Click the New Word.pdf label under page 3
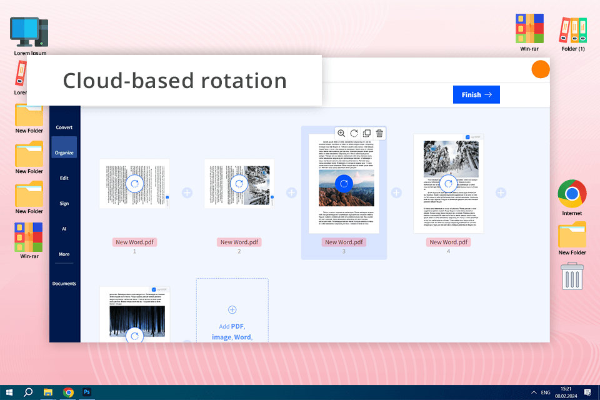Screen dimensions: 600x400 click(344, 242)
